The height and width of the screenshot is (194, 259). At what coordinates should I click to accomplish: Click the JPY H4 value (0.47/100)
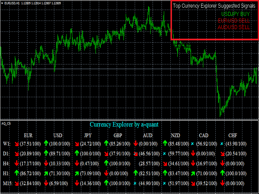89,164
